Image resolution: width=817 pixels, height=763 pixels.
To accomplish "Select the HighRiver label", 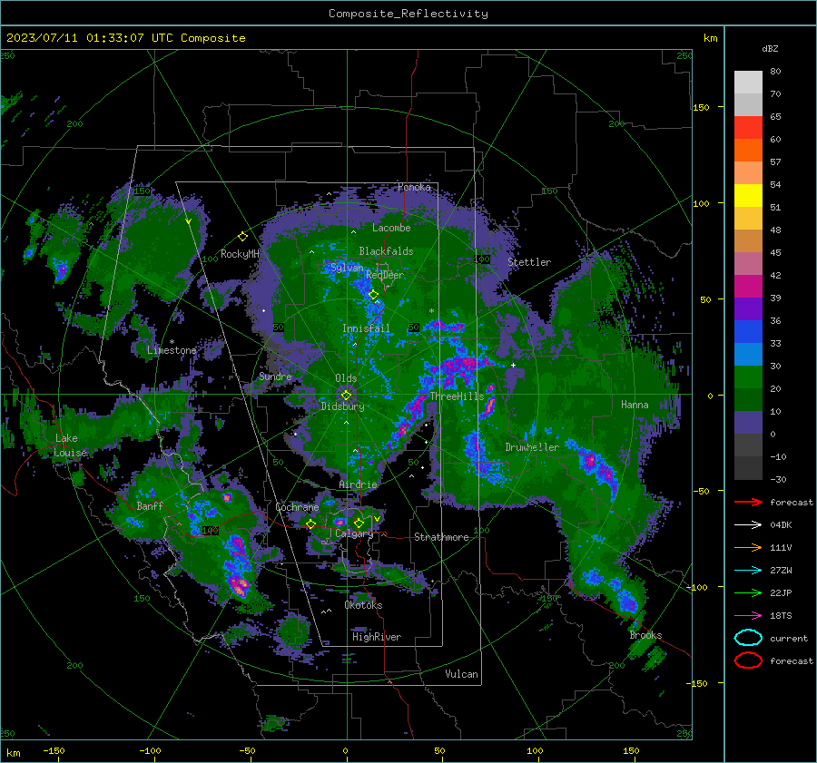I will pyautogui.click(x=377, y=637).
